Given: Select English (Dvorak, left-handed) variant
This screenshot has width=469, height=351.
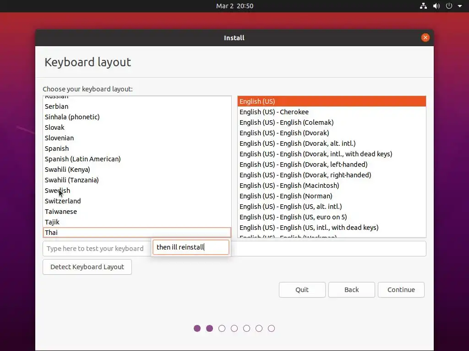Looking at the screenshot, I should click(x=332, y=165).
